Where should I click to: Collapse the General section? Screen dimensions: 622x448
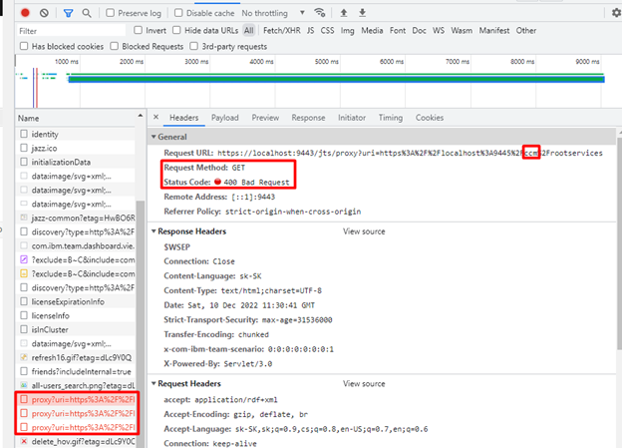pyautogui.click(x=154, y=137)
